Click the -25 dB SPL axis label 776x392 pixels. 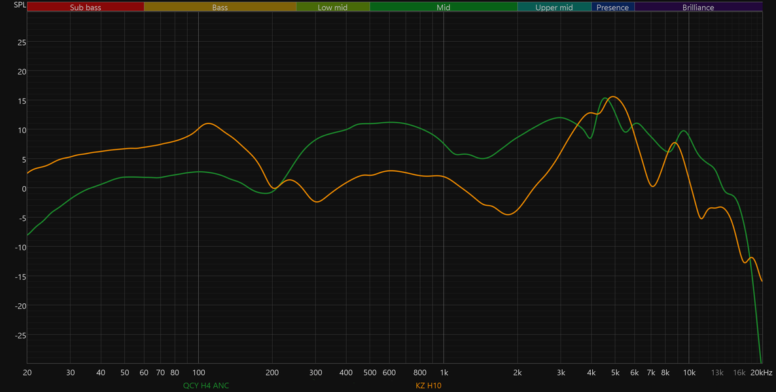pos(20,335)
